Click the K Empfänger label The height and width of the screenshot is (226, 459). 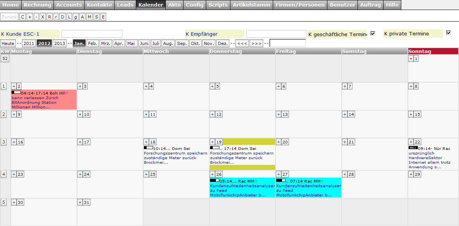click(214, 34)
